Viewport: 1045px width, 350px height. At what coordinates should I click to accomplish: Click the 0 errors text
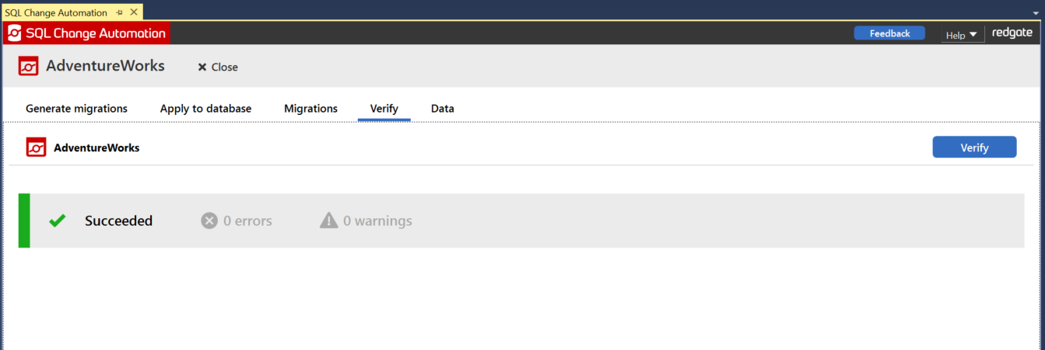click(247, 221)
